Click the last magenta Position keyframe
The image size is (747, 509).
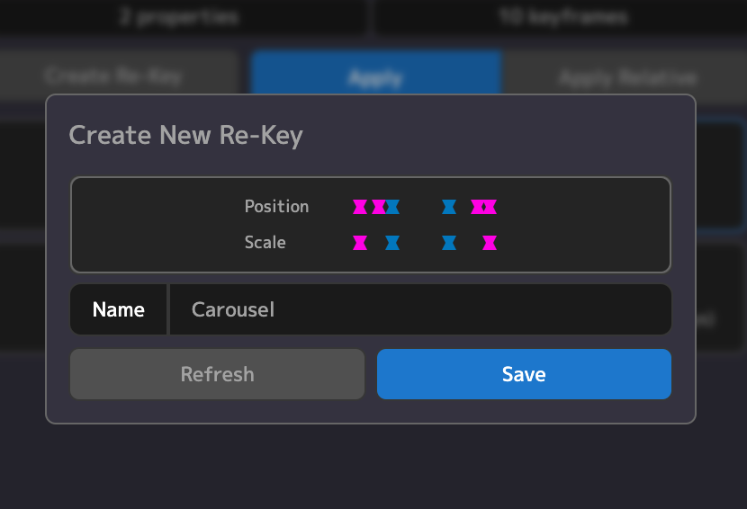point(490,207)
